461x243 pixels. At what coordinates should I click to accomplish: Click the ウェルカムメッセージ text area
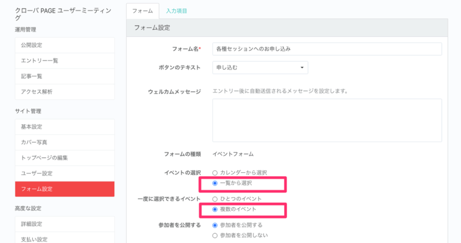(x=327, y=120)
